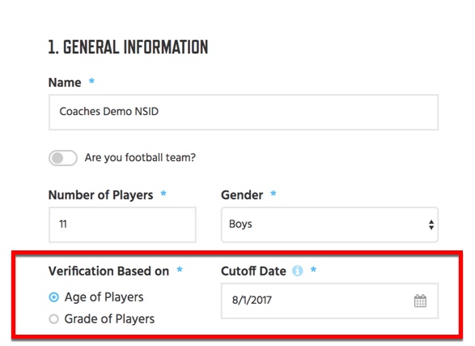Click the Name field with Coaches Demo NSID
The width and height of the screenshot is (475, 346).
pyautogui.click(x=244, y=112)
